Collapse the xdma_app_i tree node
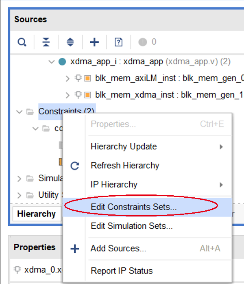The height and width of the screenshot is (284, 244). click(x=51, y=62)
